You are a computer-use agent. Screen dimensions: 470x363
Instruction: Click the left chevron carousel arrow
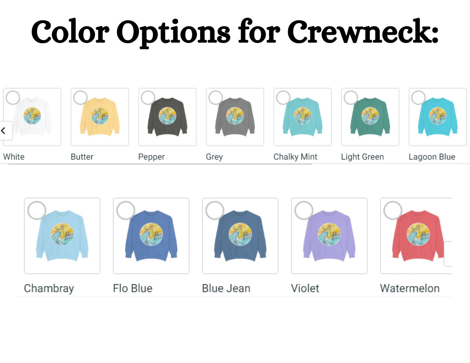pyautogui.click(x=6, y=131)
